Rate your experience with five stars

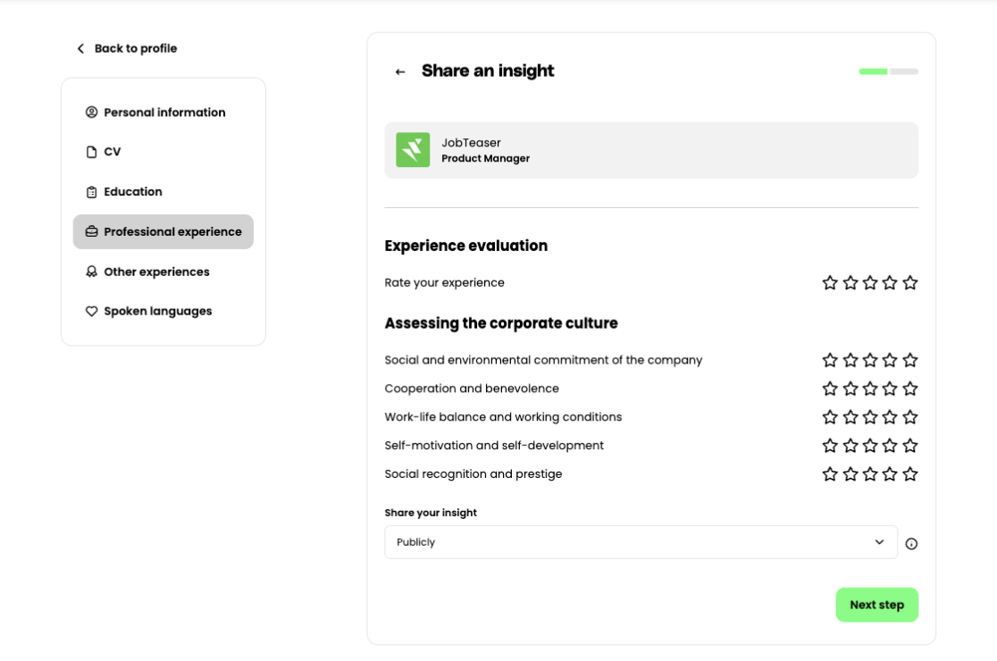point(909,283)
